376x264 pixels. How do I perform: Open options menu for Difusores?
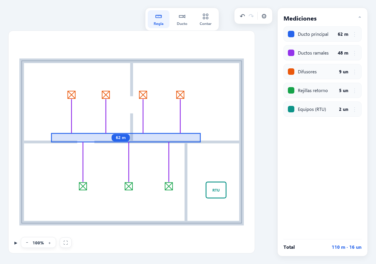point(355,72)
